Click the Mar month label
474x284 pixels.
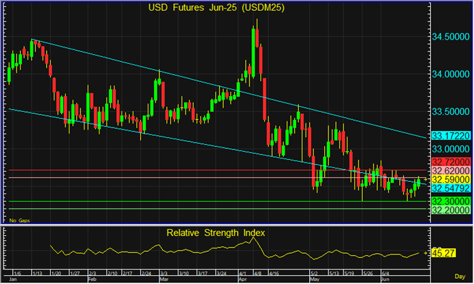pyautogui.click(x=164, y=279)
